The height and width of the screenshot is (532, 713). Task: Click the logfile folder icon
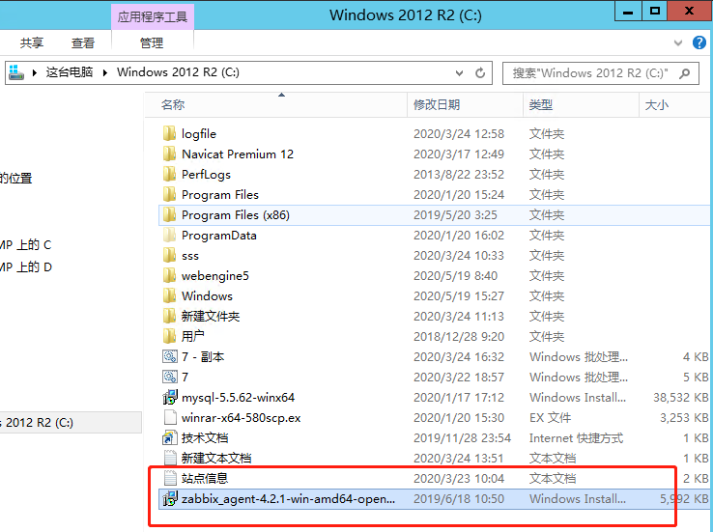[170, 133]
